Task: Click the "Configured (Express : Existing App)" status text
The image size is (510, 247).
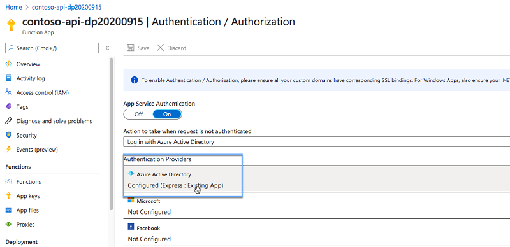Action: click(176, 185)
